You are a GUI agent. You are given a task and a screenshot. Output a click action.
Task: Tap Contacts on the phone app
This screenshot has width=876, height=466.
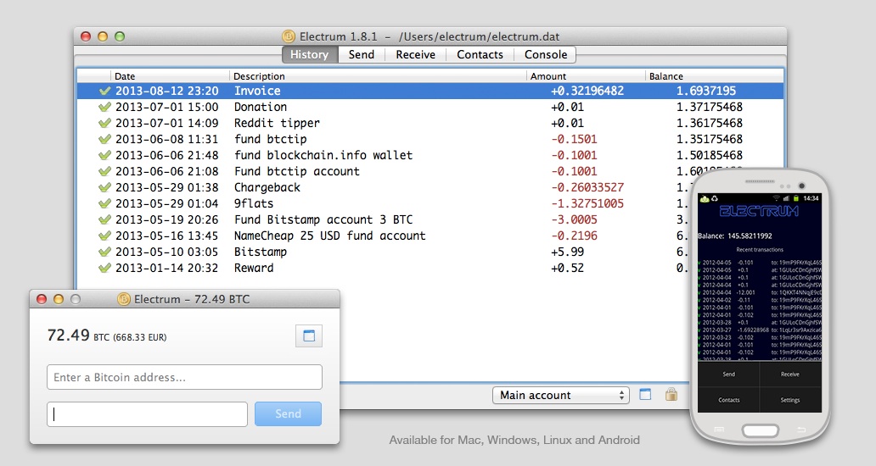click(x=728, y=400)
